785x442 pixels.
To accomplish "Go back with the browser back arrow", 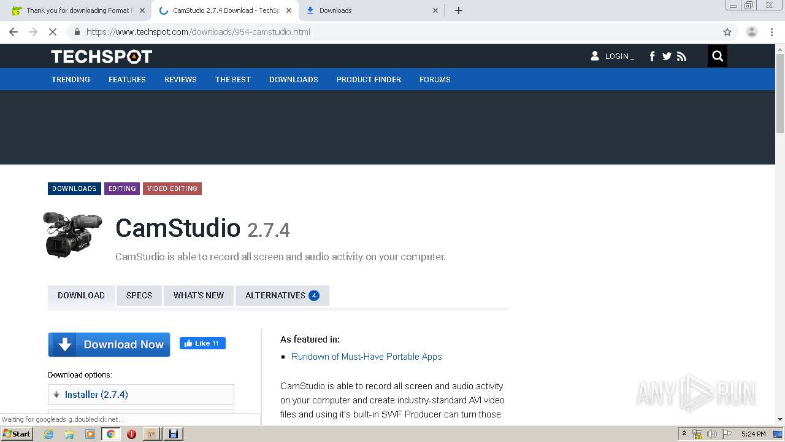I will [13, 32].
